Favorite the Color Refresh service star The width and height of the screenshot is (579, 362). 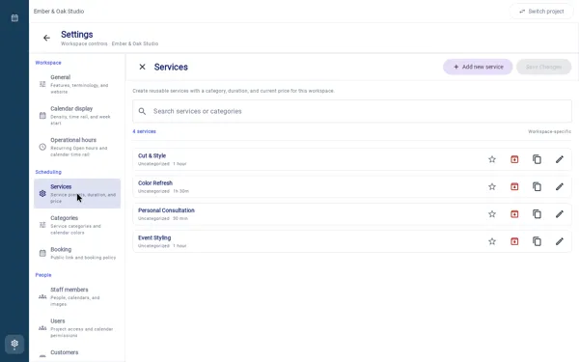(x=492, y=186)
